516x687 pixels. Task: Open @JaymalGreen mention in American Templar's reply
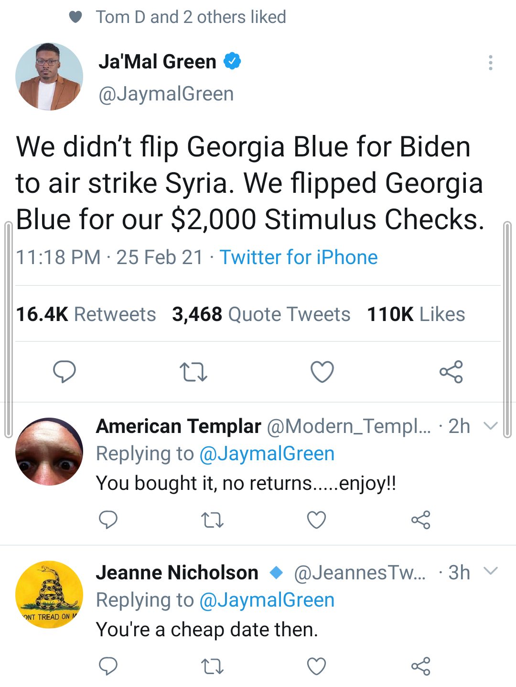coord(267,454)
